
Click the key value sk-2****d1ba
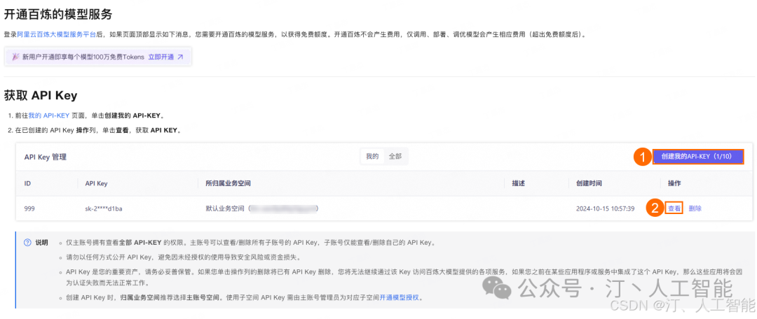(104, 208)
